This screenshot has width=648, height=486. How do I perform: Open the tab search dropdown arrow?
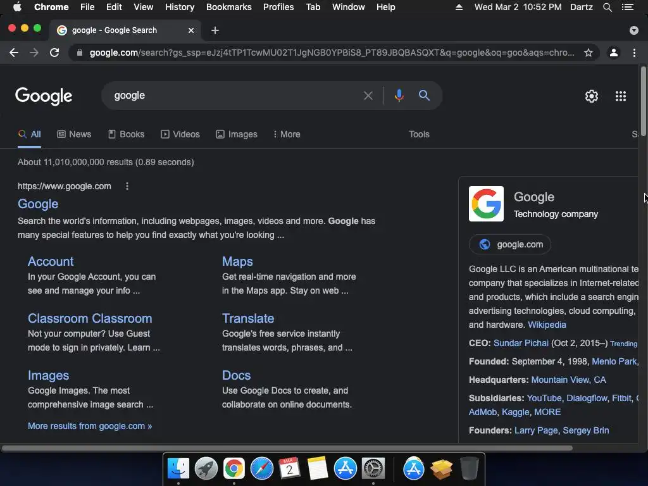(634, 30)
